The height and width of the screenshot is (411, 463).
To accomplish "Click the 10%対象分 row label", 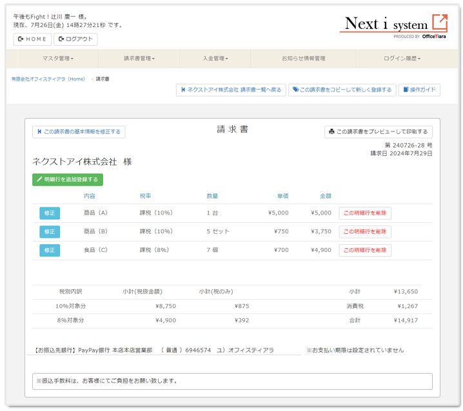I will (70, 306).
